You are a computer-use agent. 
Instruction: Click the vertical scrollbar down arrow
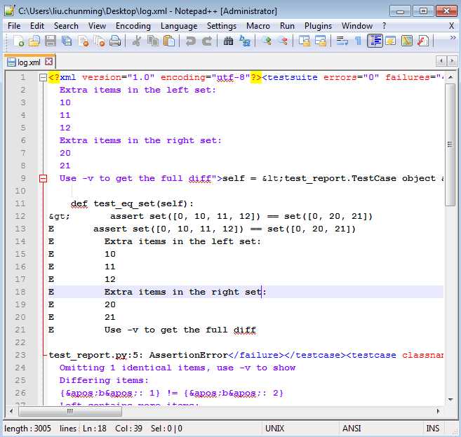pos(450,400)
